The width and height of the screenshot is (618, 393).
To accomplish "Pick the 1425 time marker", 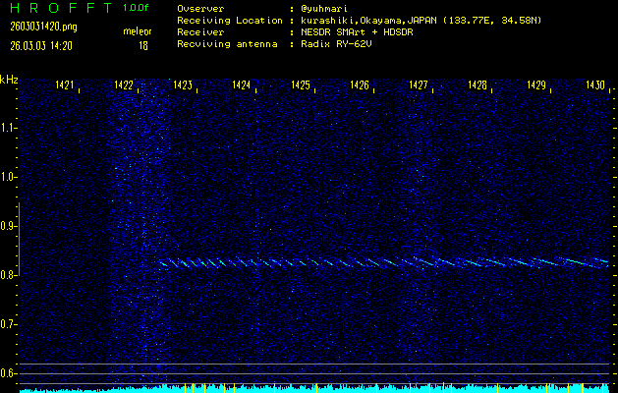I will (301, 85).
